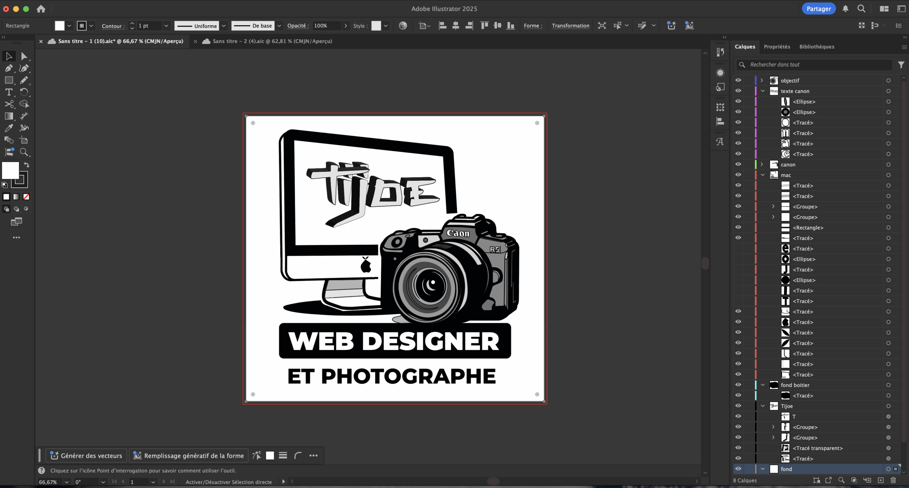Click the fill color swatch in control bar
909x488 pixels.
[60, 26]
